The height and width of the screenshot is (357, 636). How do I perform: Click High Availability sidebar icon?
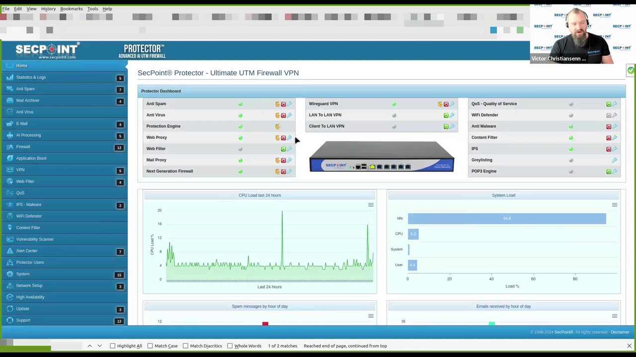[10, 297]
